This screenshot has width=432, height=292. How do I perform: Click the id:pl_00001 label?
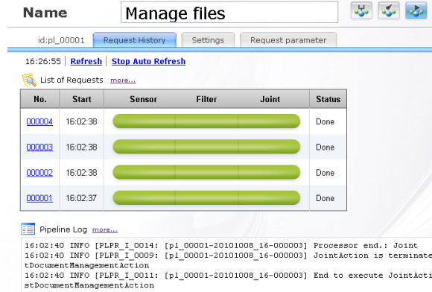coord(61,40)
